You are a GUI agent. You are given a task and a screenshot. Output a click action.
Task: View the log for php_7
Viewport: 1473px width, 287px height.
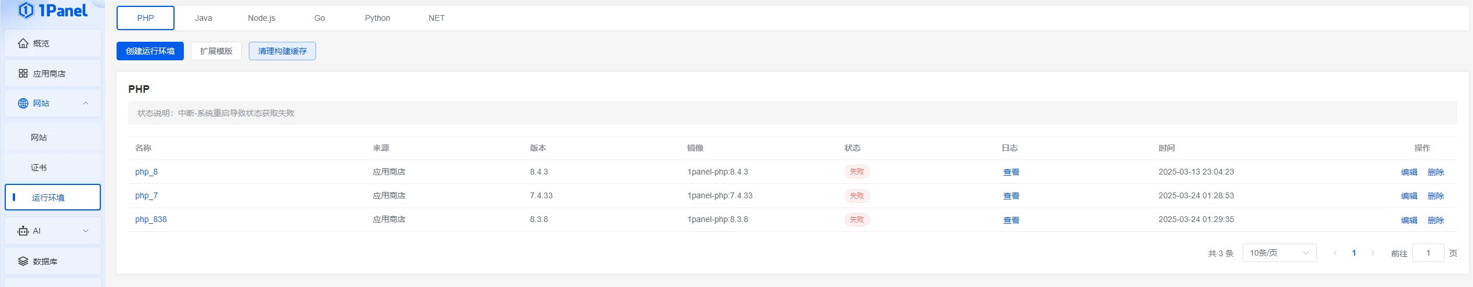(x=1011, y=196)
